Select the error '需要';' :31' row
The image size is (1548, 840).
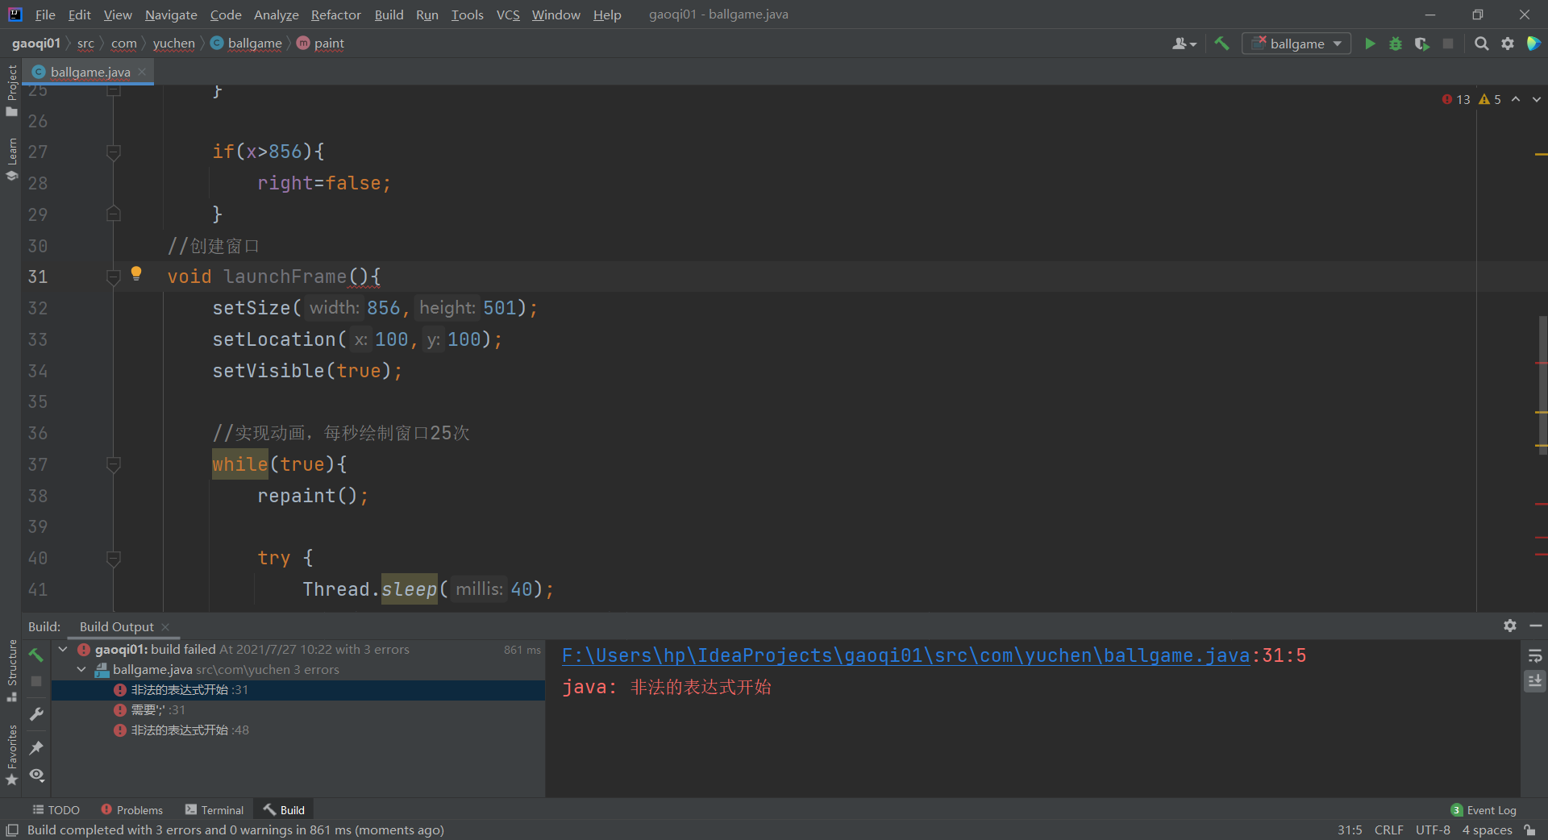[x=298, y=709]
